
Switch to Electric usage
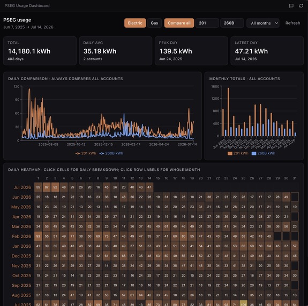pos(135,23)
